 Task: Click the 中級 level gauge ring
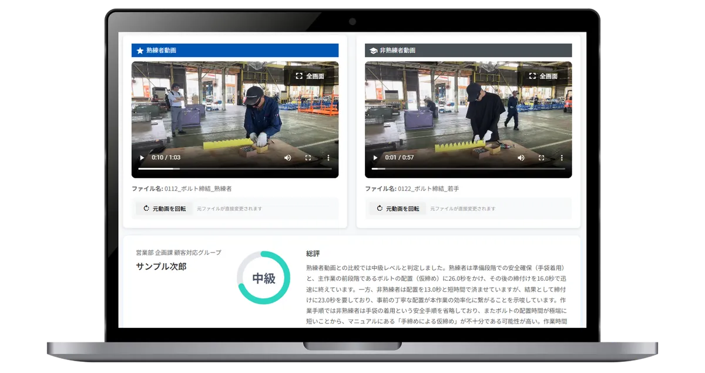coord(264,278)
